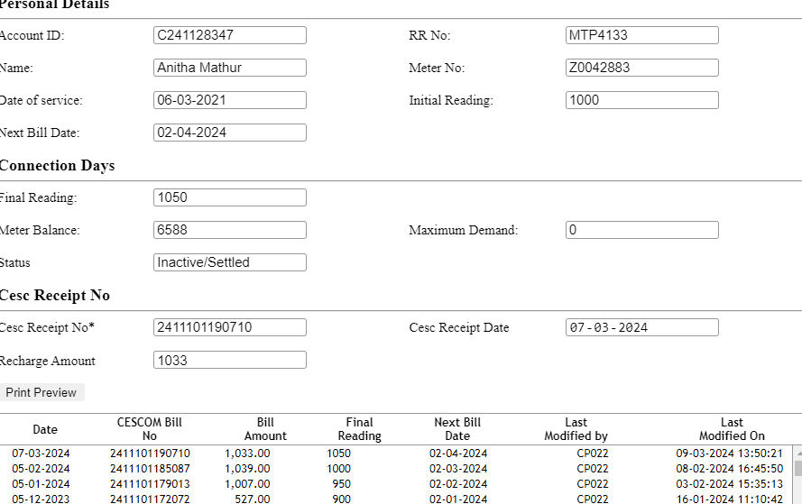Click bill amount 527.00

(253, 499)
